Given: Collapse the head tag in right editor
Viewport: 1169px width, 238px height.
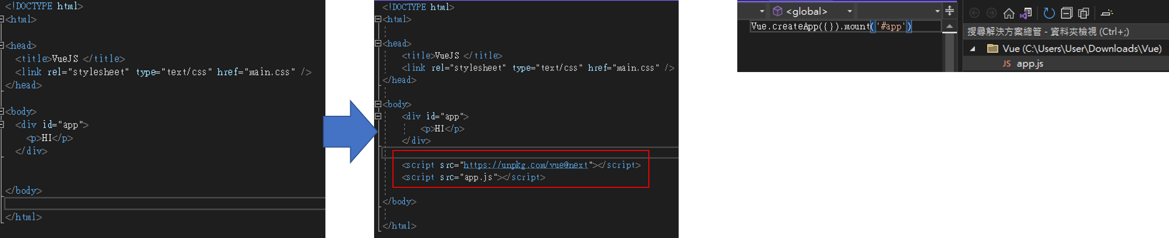Looking at the screenshot, I should [378, 44].
